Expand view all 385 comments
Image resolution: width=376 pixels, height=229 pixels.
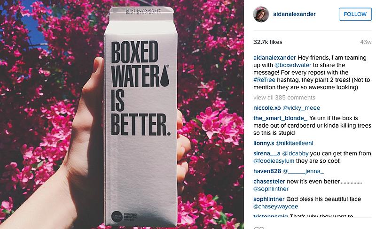click(284, 98)
